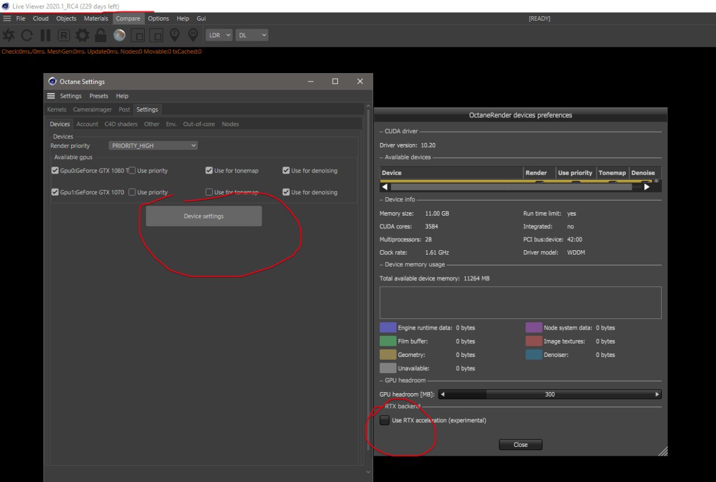Click the Device column header
The width and height of the screenshot is (716, 482).
coord(452,173)
